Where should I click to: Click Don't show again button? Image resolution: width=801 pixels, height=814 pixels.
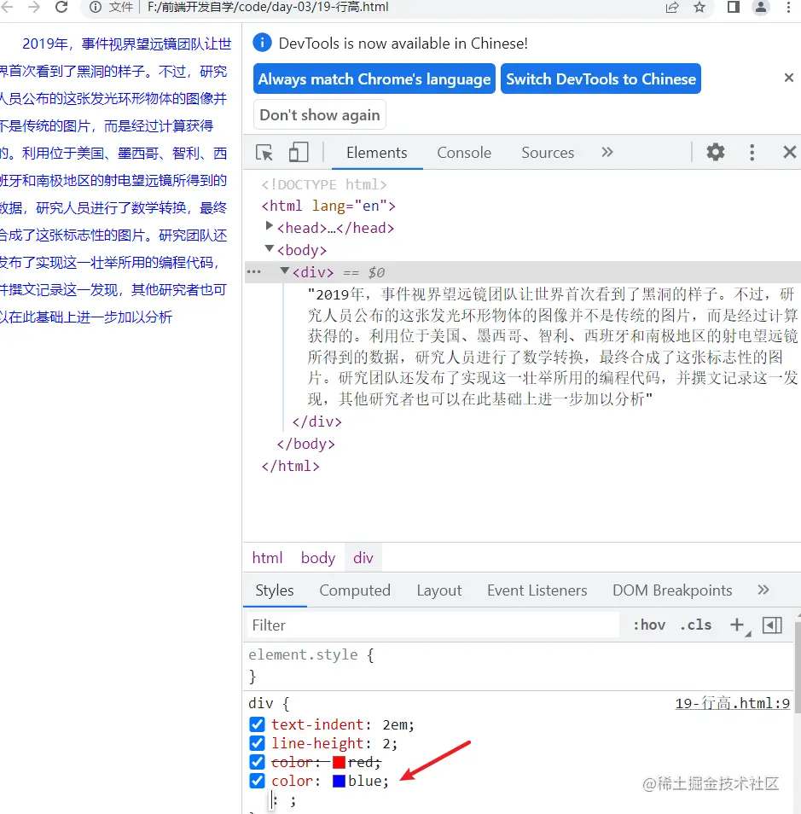pyautogui.click(x=320, y=114)
